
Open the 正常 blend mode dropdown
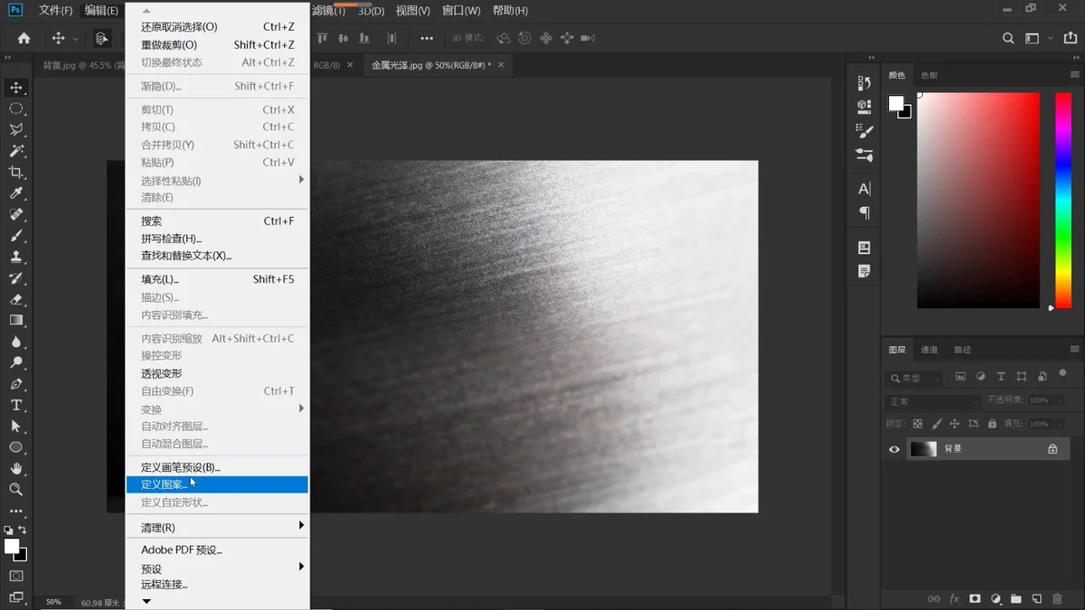(933, 401)
